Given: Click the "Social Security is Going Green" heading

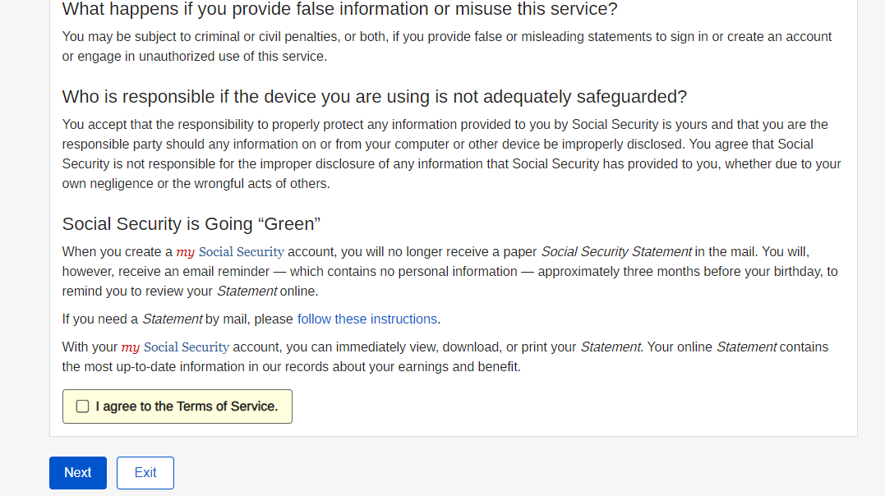Looking at the screenshot, I should click(x=191, y=224).
